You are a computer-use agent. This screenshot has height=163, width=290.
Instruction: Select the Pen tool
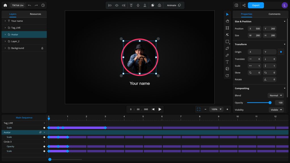point(227,48)
